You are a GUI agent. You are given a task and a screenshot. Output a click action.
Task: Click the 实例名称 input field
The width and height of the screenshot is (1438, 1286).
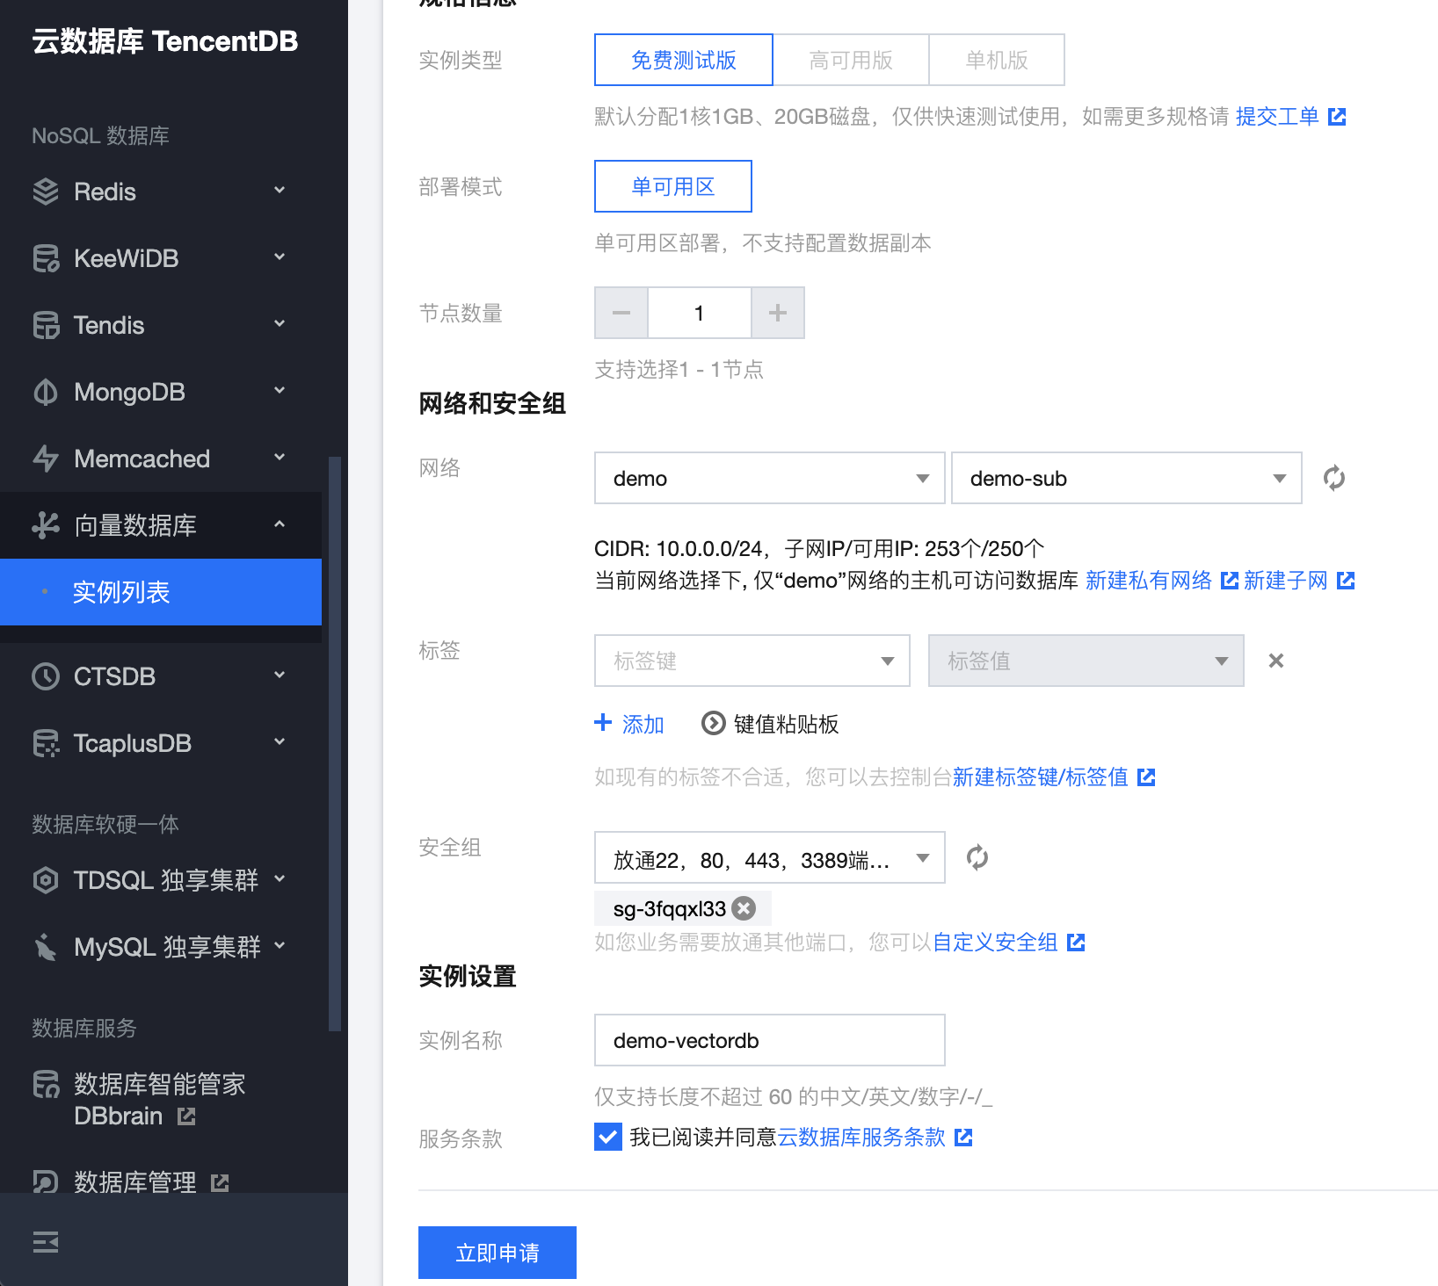point(770,1040)
